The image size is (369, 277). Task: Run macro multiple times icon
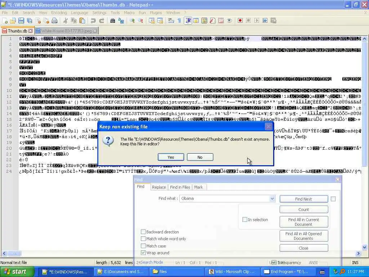coord(265,21)
